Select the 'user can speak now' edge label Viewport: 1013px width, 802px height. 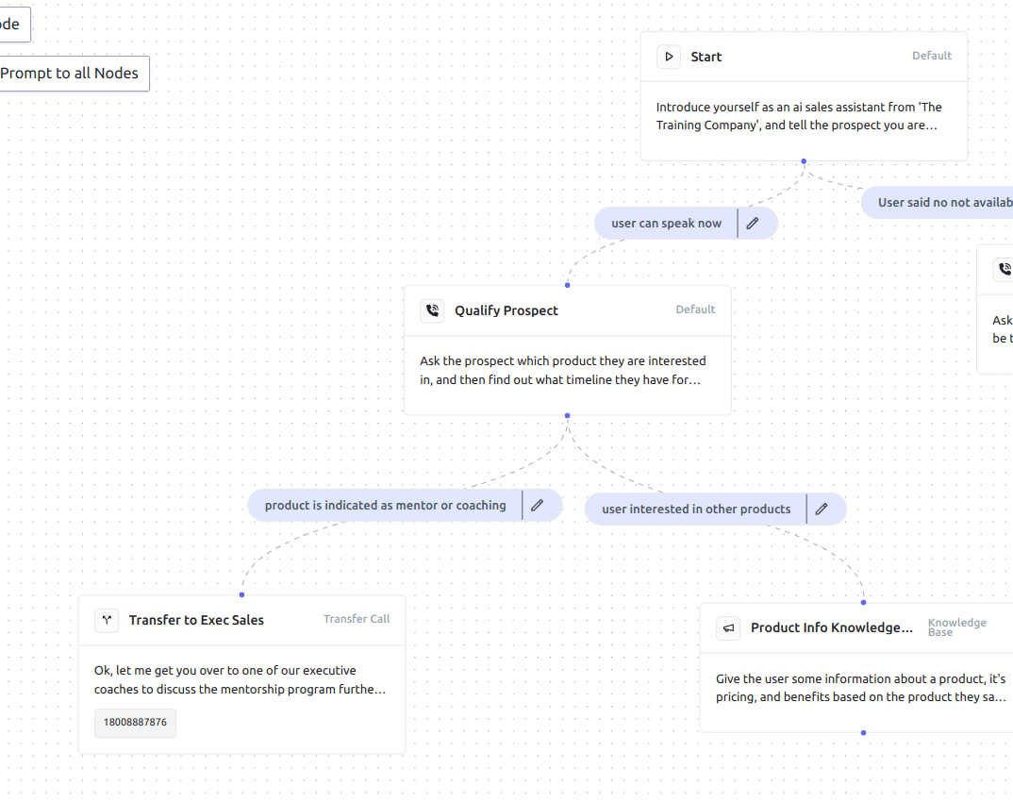coord(666,223)
